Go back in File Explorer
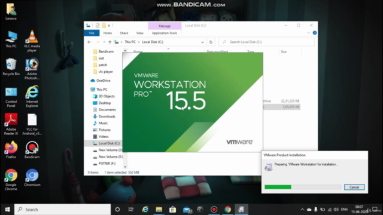The height and width of the screenshot is (215, 383). (89, 42)
